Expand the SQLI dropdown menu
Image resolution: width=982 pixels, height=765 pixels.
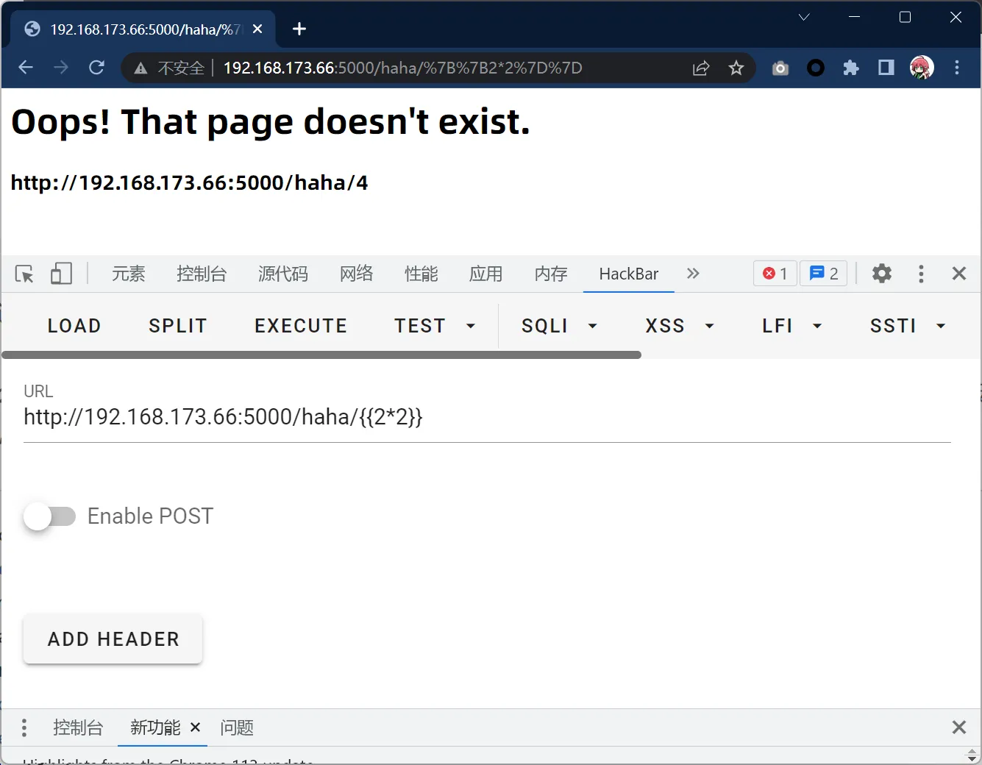[x=559, y=326]
